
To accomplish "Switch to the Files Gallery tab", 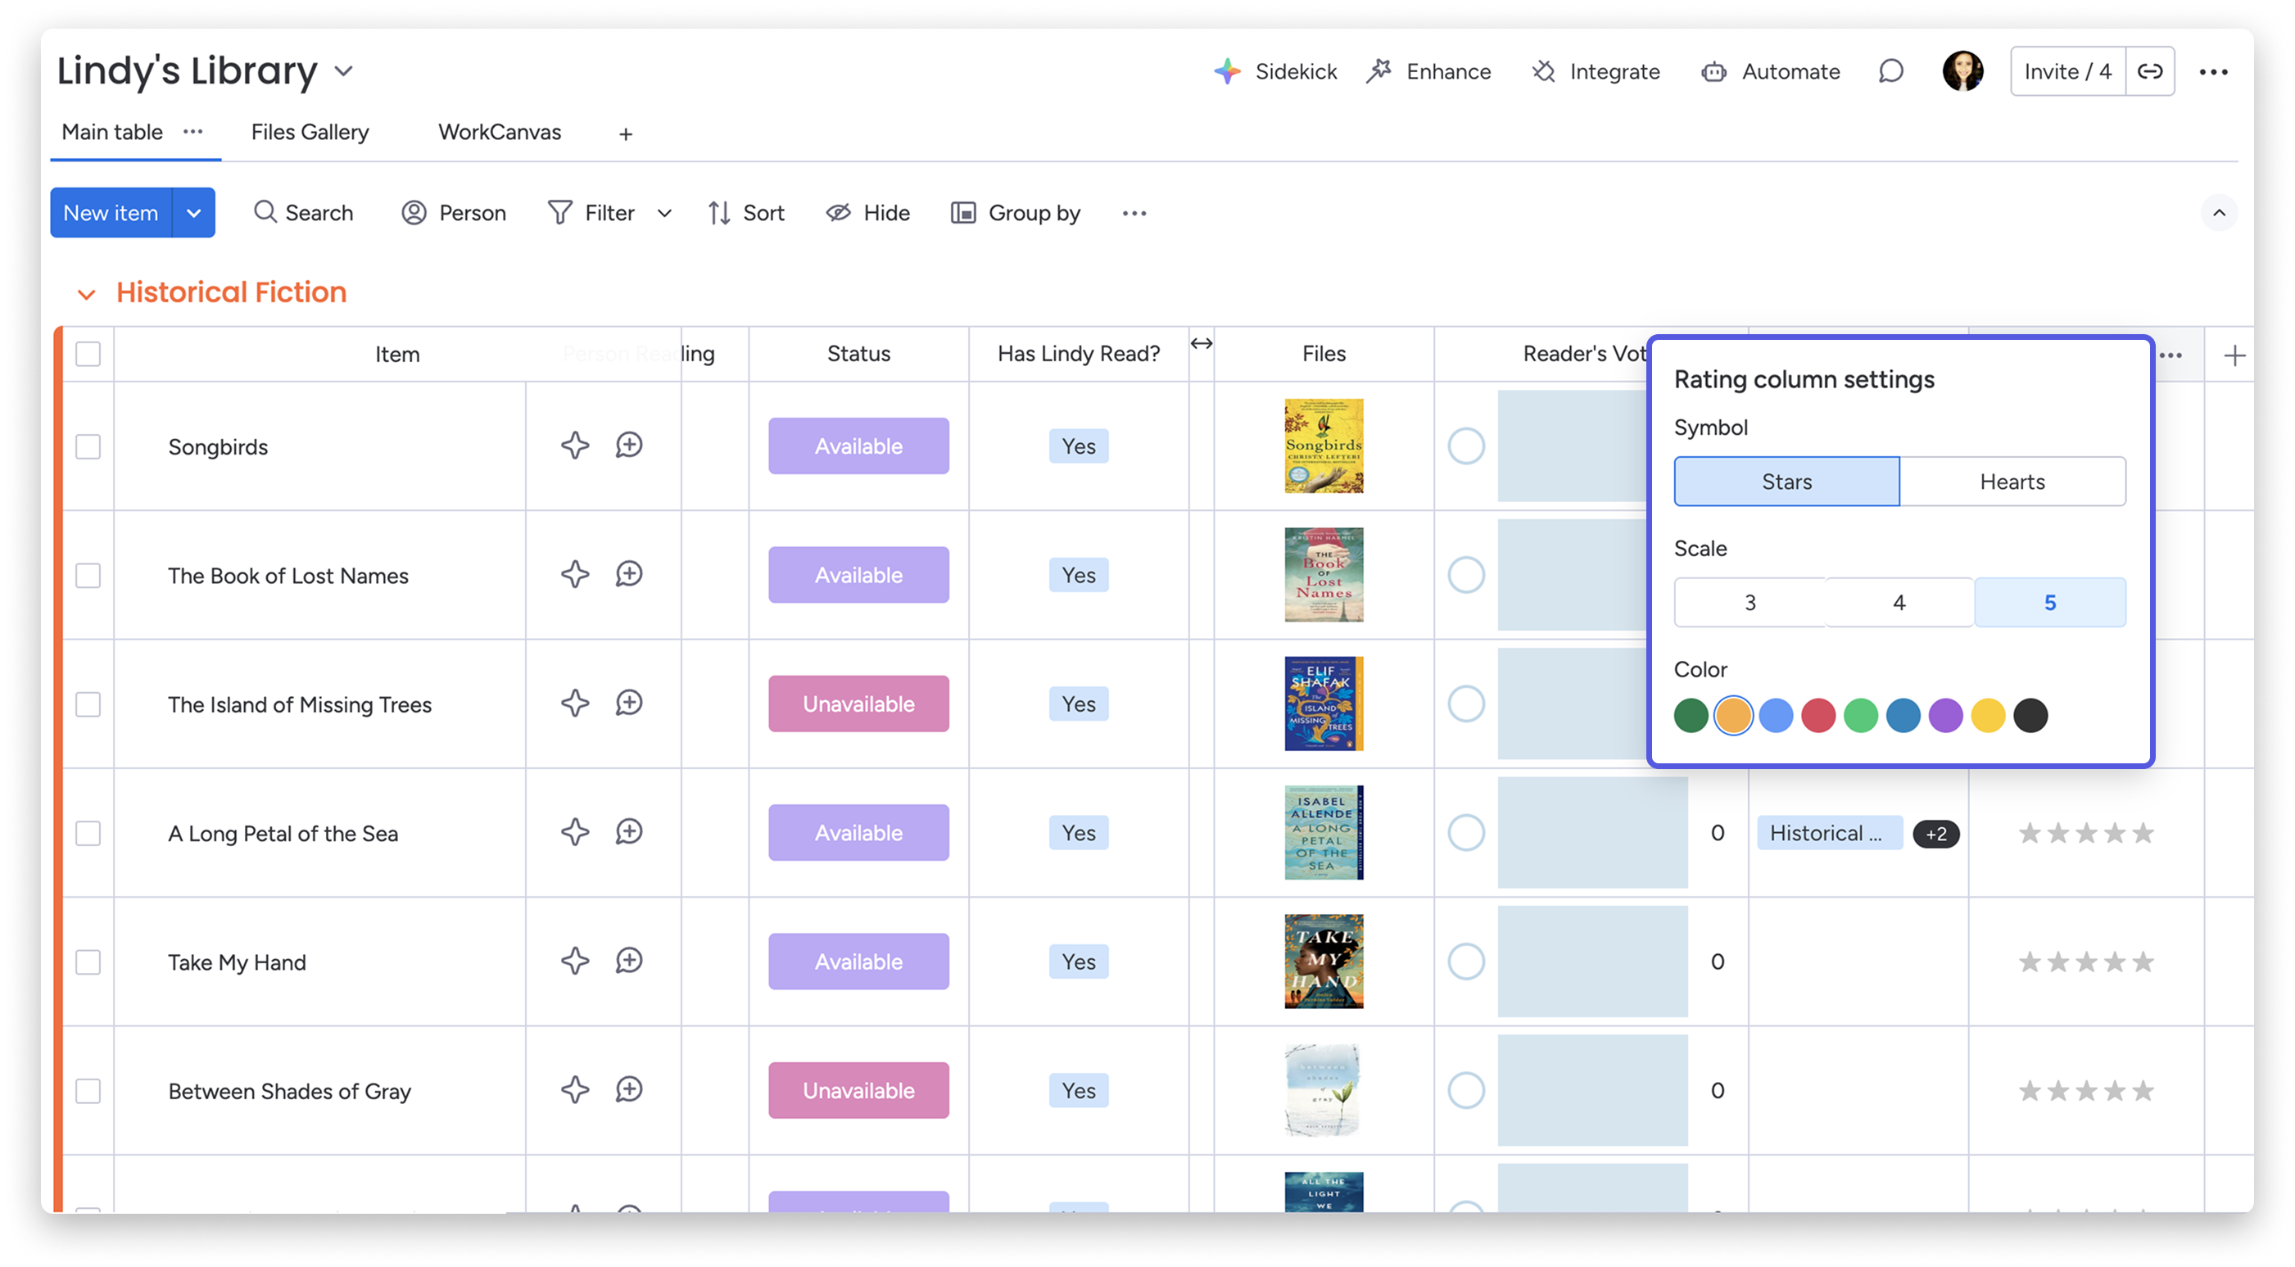I will click(309, 133).
